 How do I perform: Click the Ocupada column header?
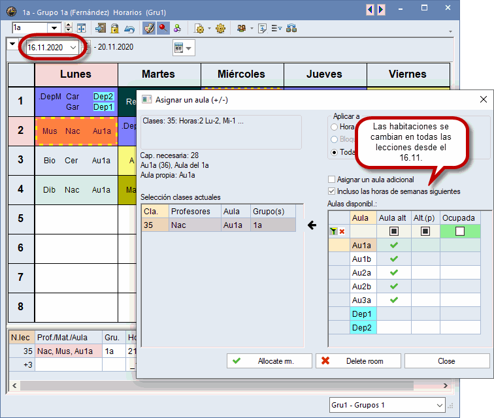click(x=460, y=218)
